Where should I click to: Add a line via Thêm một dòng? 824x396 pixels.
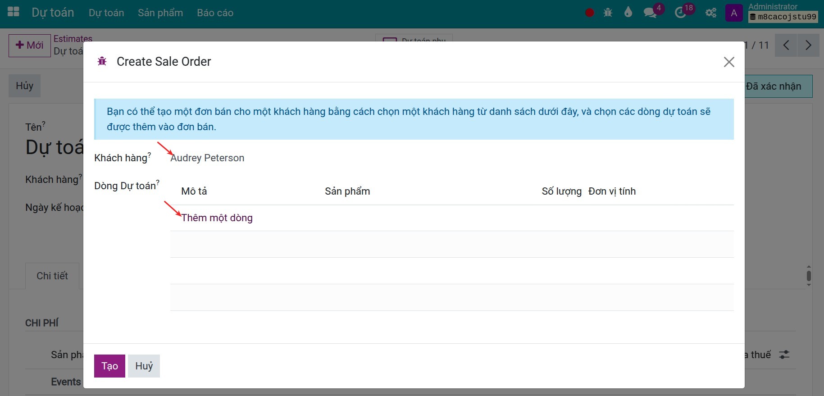(x=217, y=218)
